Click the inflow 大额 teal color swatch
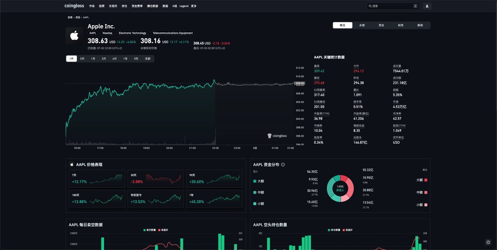The height and width of the screenshot is (250, 497). [x=255, y=181]
